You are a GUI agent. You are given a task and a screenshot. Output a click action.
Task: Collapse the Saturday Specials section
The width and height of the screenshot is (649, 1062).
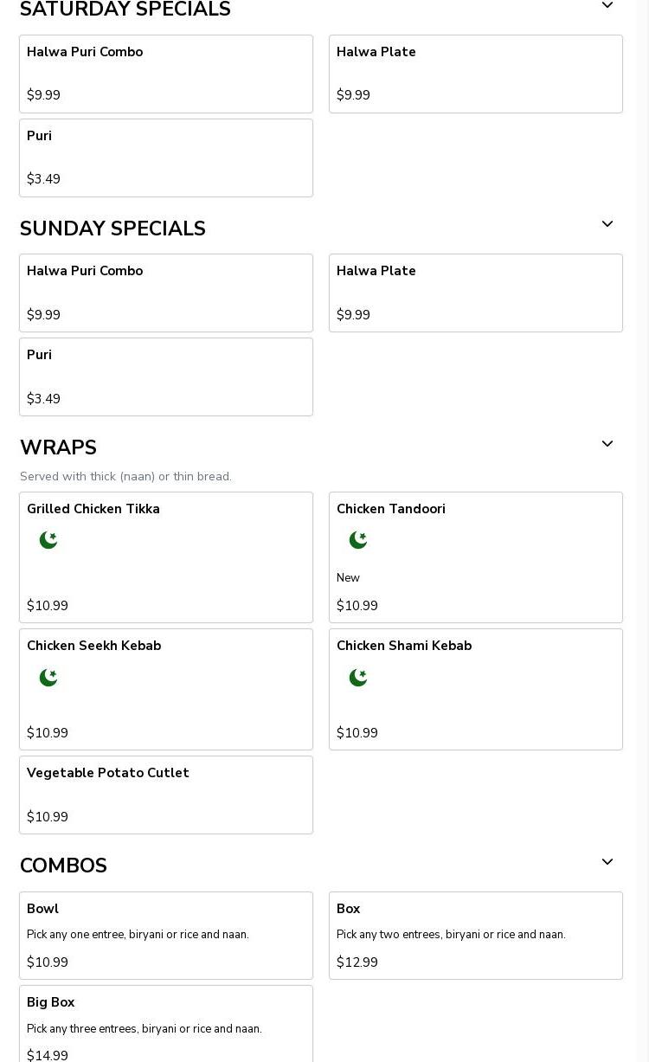pos(607,6)
